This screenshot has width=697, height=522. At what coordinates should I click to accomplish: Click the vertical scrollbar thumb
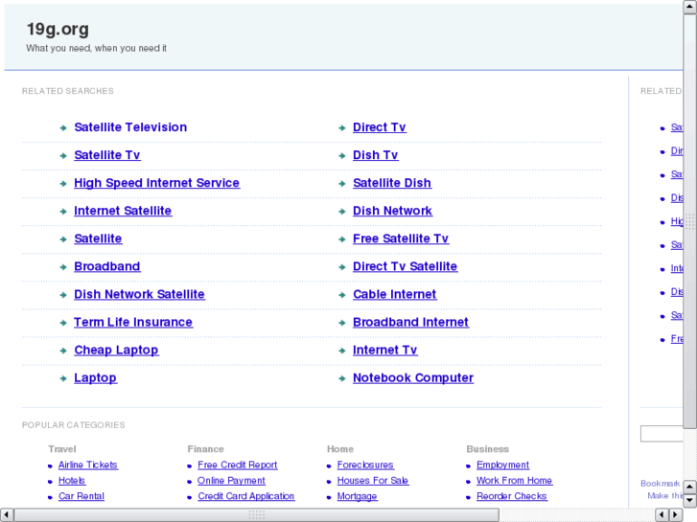point(690,221)
